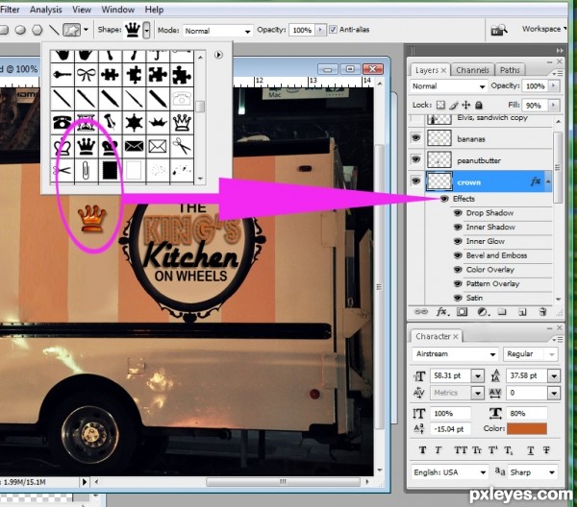
Task: Toggle Color Overlay effect visibility
Action: (458, 270)
